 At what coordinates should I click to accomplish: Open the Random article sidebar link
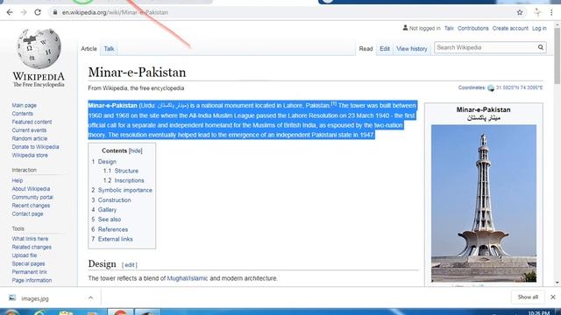click(29, 138)
